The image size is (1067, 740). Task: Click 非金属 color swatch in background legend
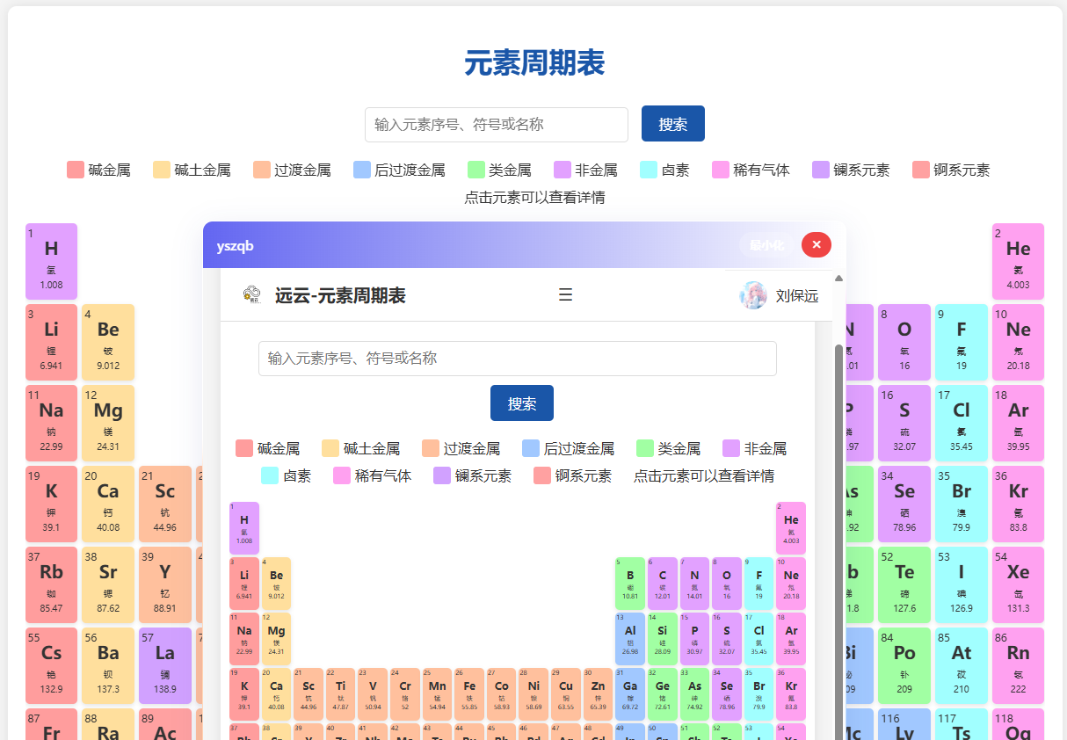coord(563,170)
